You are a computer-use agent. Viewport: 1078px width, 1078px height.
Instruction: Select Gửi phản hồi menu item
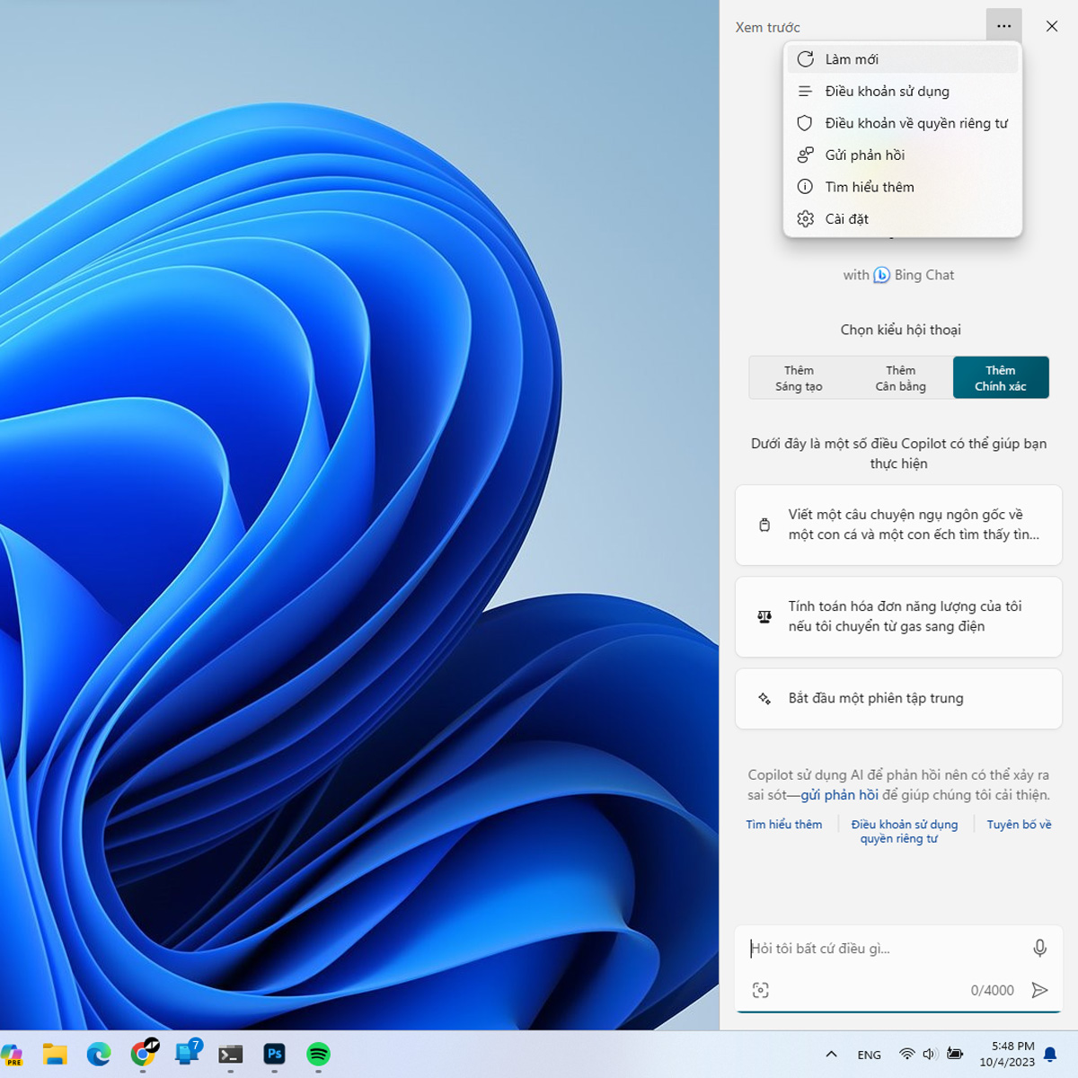pyautogui.click(x=903, y=155)
